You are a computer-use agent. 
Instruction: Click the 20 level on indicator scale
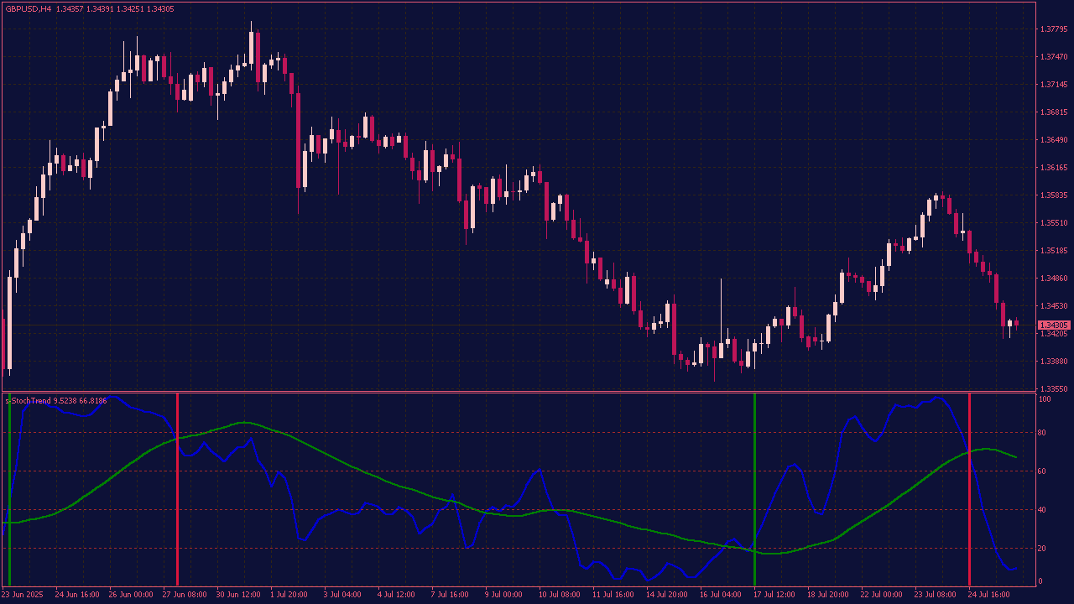1045,548
